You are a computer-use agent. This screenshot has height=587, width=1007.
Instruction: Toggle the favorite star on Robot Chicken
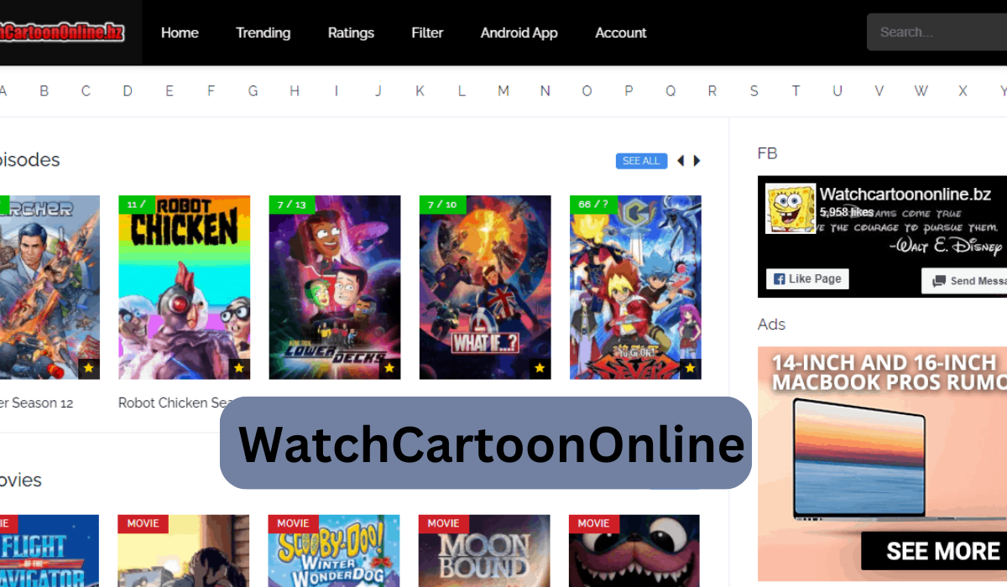237,367
